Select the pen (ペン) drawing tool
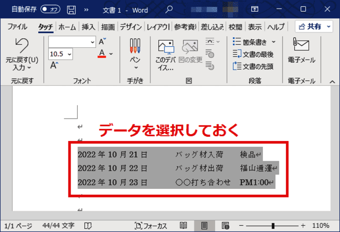The height and width of the screenshot is (232, 340). point(135,47)
